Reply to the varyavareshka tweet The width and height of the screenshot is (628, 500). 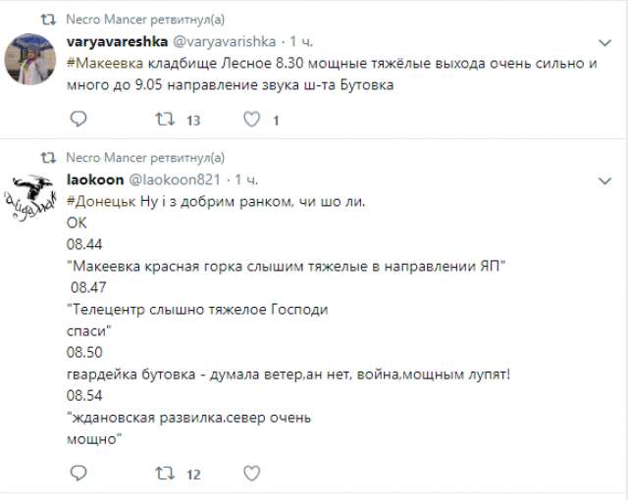pyautogui.click(x=79, y=121)
